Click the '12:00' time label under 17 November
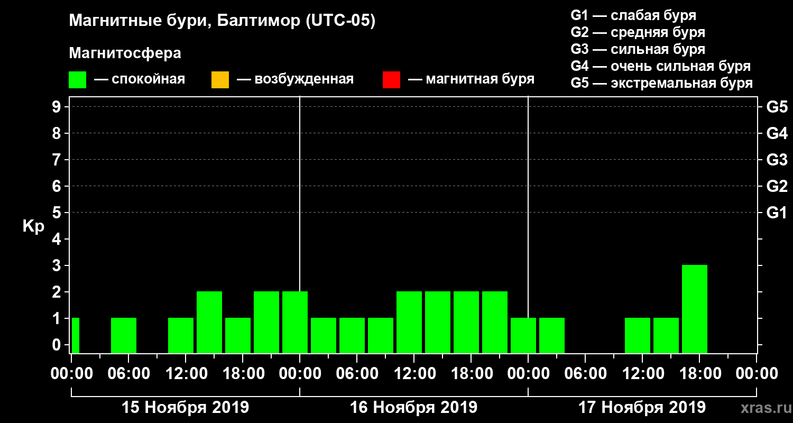Screen dimensions: 793x423 pos(642,373)
